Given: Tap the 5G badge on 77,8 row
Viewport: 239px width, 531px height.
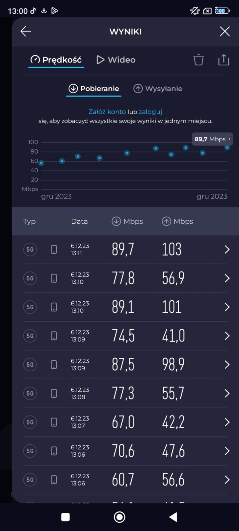Looking at the screenshot, I should point(30,278).
